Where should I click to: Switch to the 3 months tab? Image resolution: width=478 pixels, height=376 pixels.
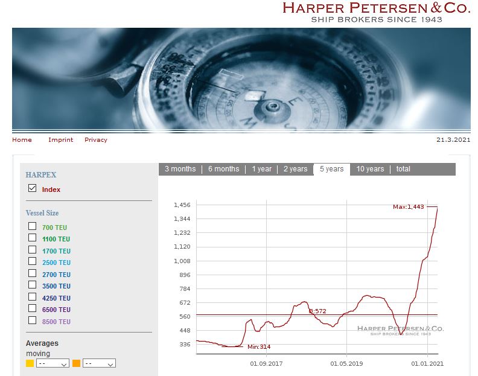click(180, 169)
